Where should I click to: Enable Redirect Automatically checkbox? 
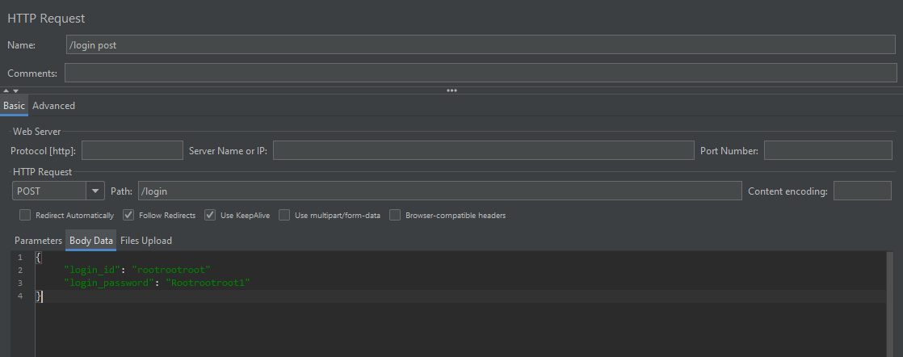(x=25, y=215)
